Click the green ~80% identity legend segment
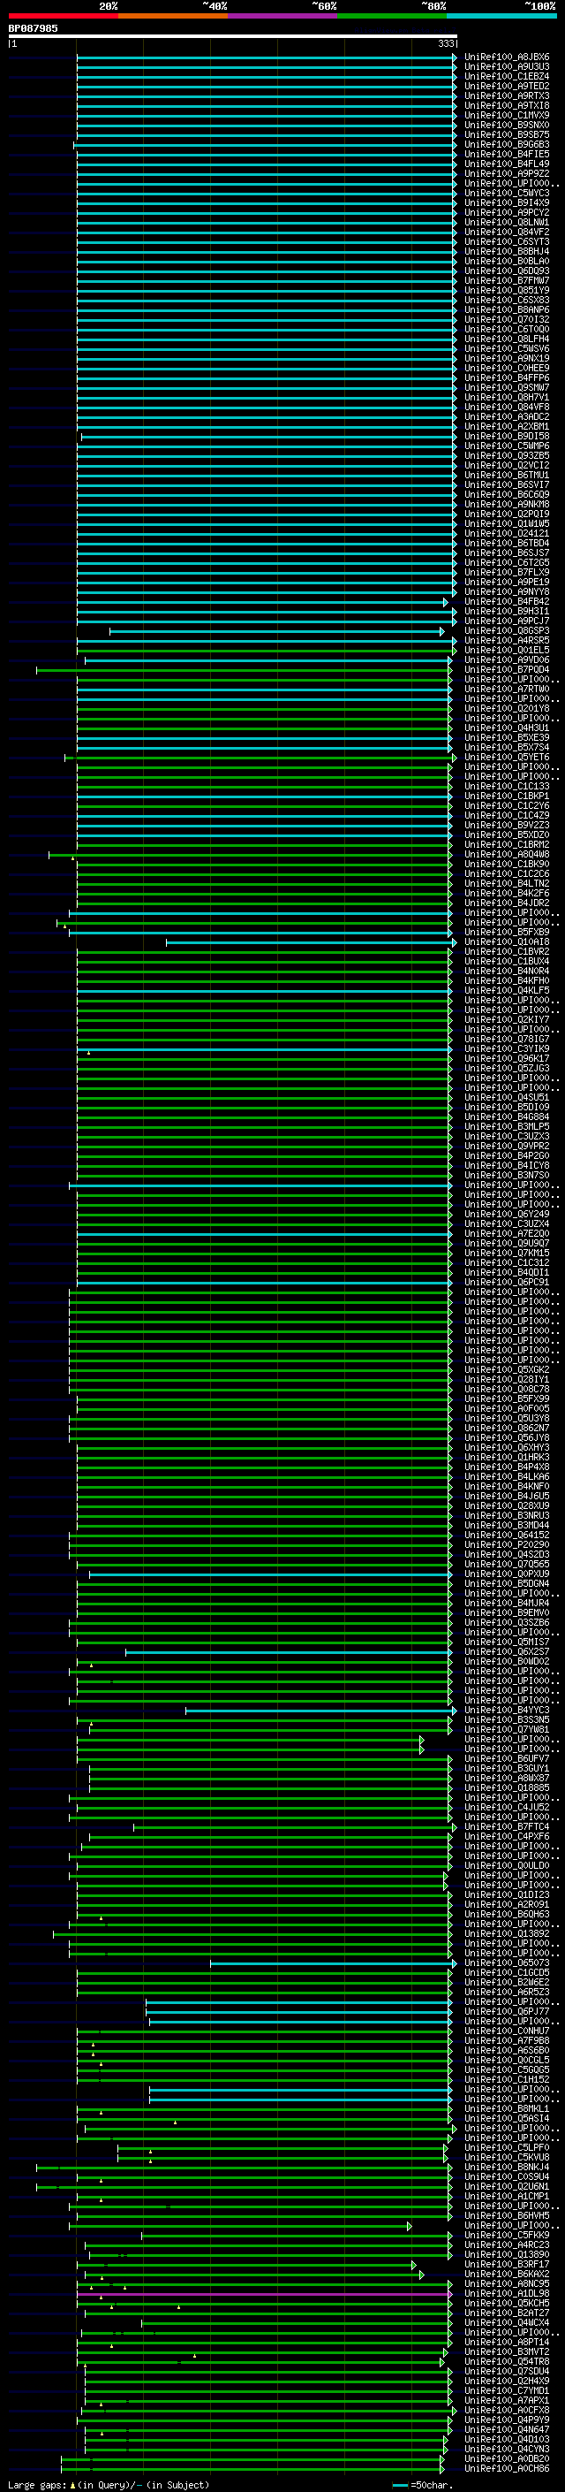 click(392, 16)
